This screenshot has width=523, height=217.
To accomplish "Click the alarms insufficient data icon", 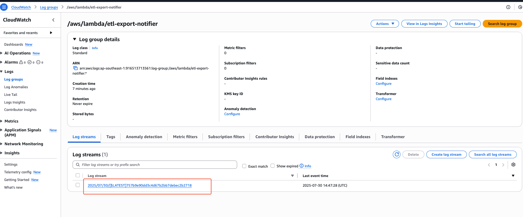I will [38, 62].
